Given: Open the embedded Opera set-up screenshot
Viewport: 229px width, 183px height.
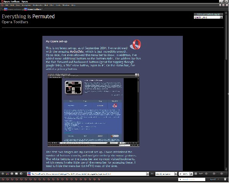Looking at the screenshot, I should (x=94, y=110).
